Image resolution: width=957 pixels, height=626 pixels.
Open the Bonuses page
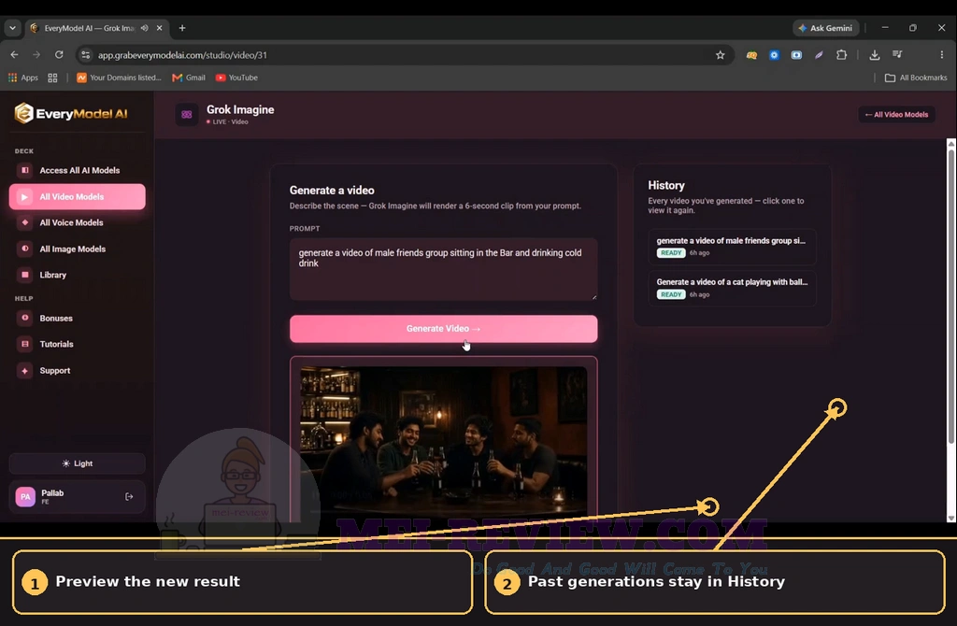coord(77,318)
